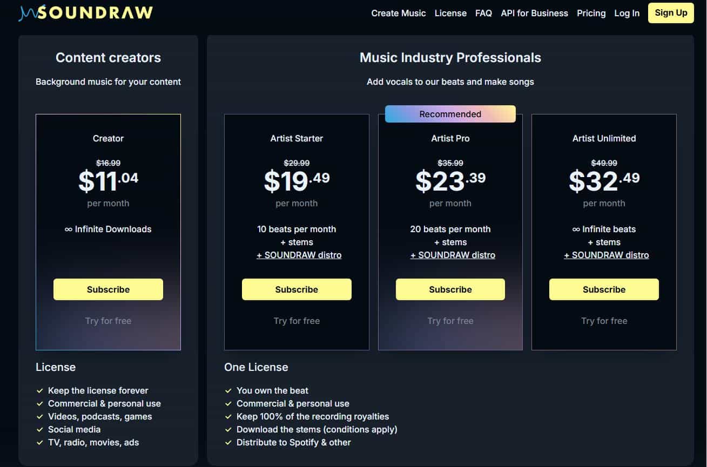Subscribe to the Artist Unlimited plan

[604, 289]
